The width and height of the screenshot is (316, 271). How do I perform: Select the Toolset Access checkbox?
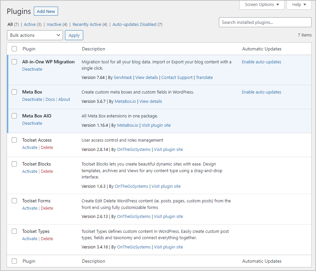pyautogui.click(x=14, y=140)
